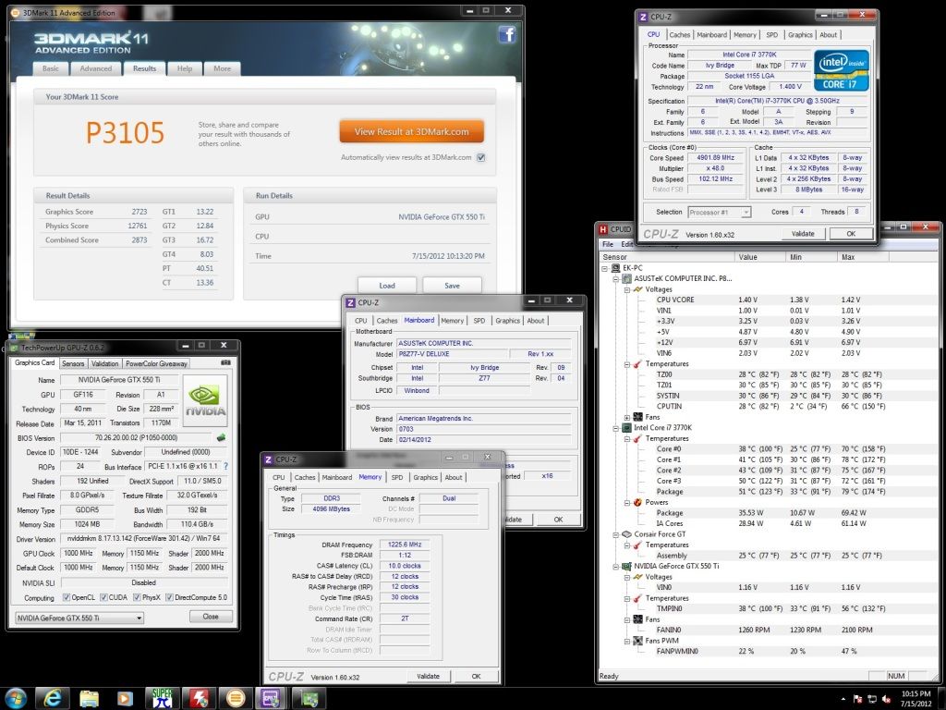The image size is (946, 710).
Task: Click OK in the CPU-Z processor window
Action: (851, 234)
